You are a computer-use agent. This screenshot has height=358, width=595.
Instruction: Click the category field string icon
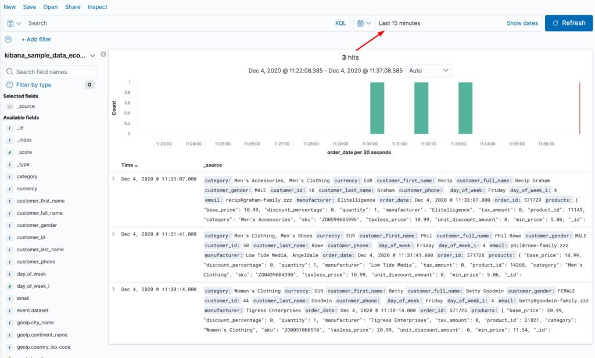point(9,176)
